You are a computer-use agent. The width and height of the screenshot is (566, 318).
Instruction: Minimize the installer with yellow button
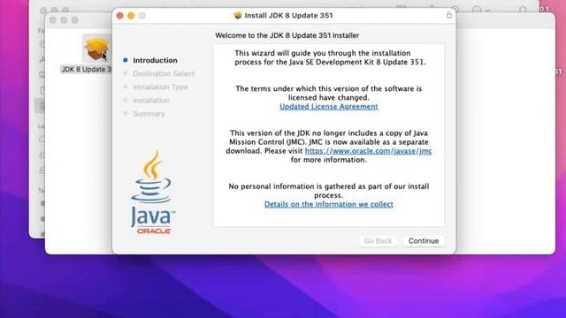[x=131, y=16]
